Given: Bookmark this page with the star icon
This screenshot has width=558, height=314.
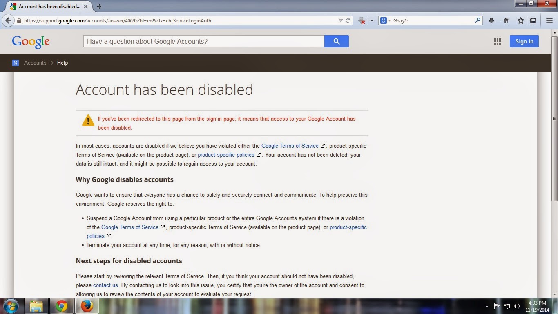Looking at the screenshot, I should tap(520, 20).
